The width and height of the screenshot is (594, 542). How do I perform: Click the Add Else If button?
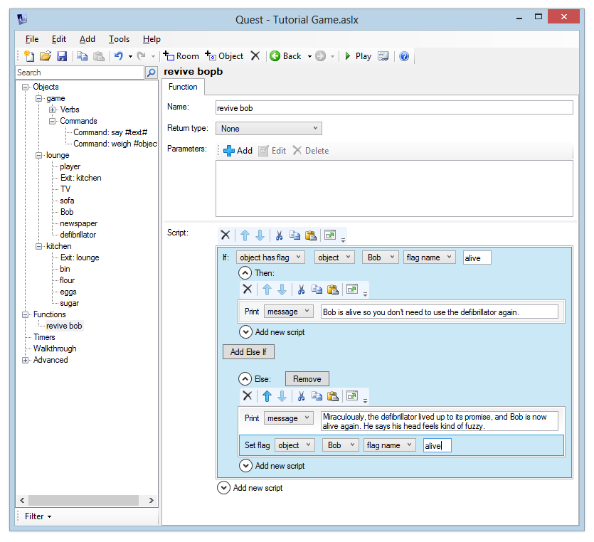coord(248,352)
